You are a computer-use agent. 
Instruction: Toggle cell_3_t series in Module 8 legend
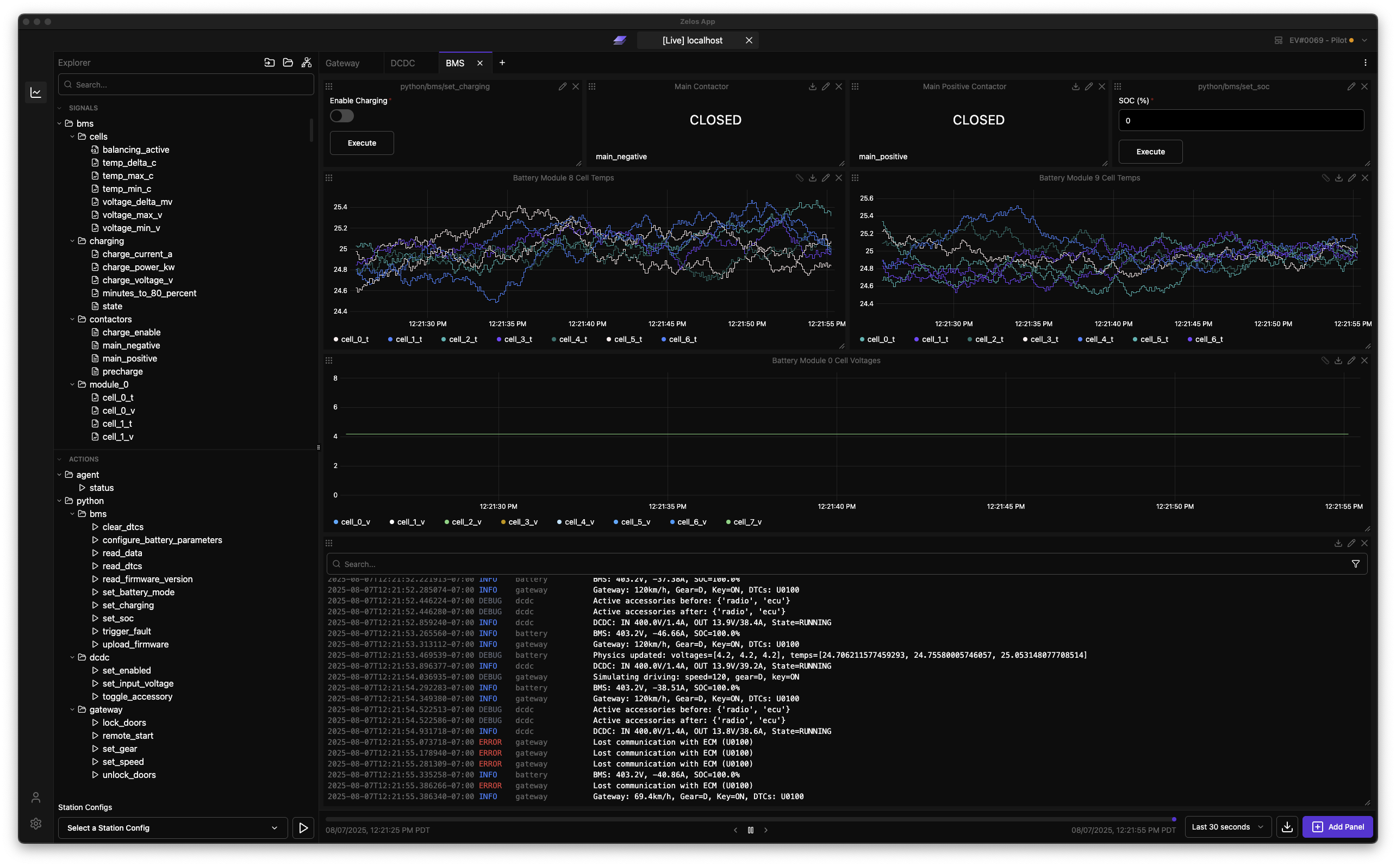tap(514, 340)
